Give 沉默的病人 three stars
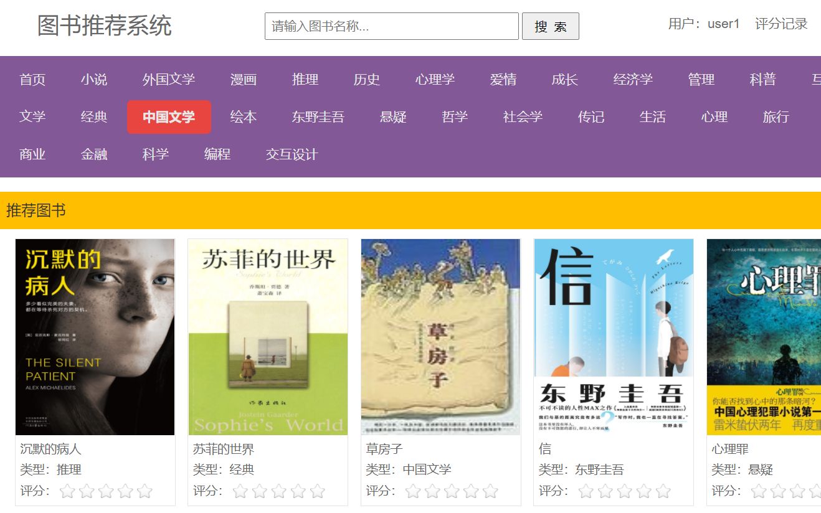 (x=106, y=491)
